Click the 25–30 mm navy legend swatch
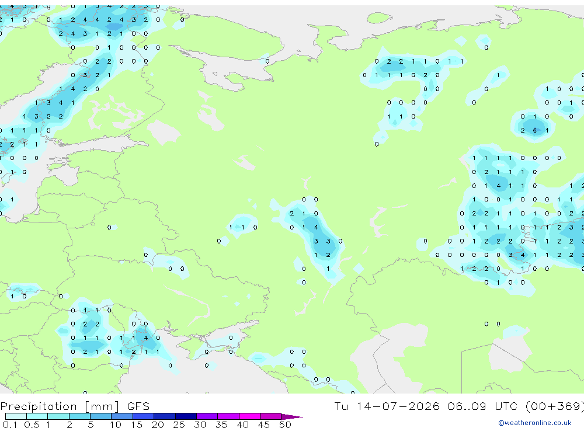The image size is (584, 428). point(186,416)
